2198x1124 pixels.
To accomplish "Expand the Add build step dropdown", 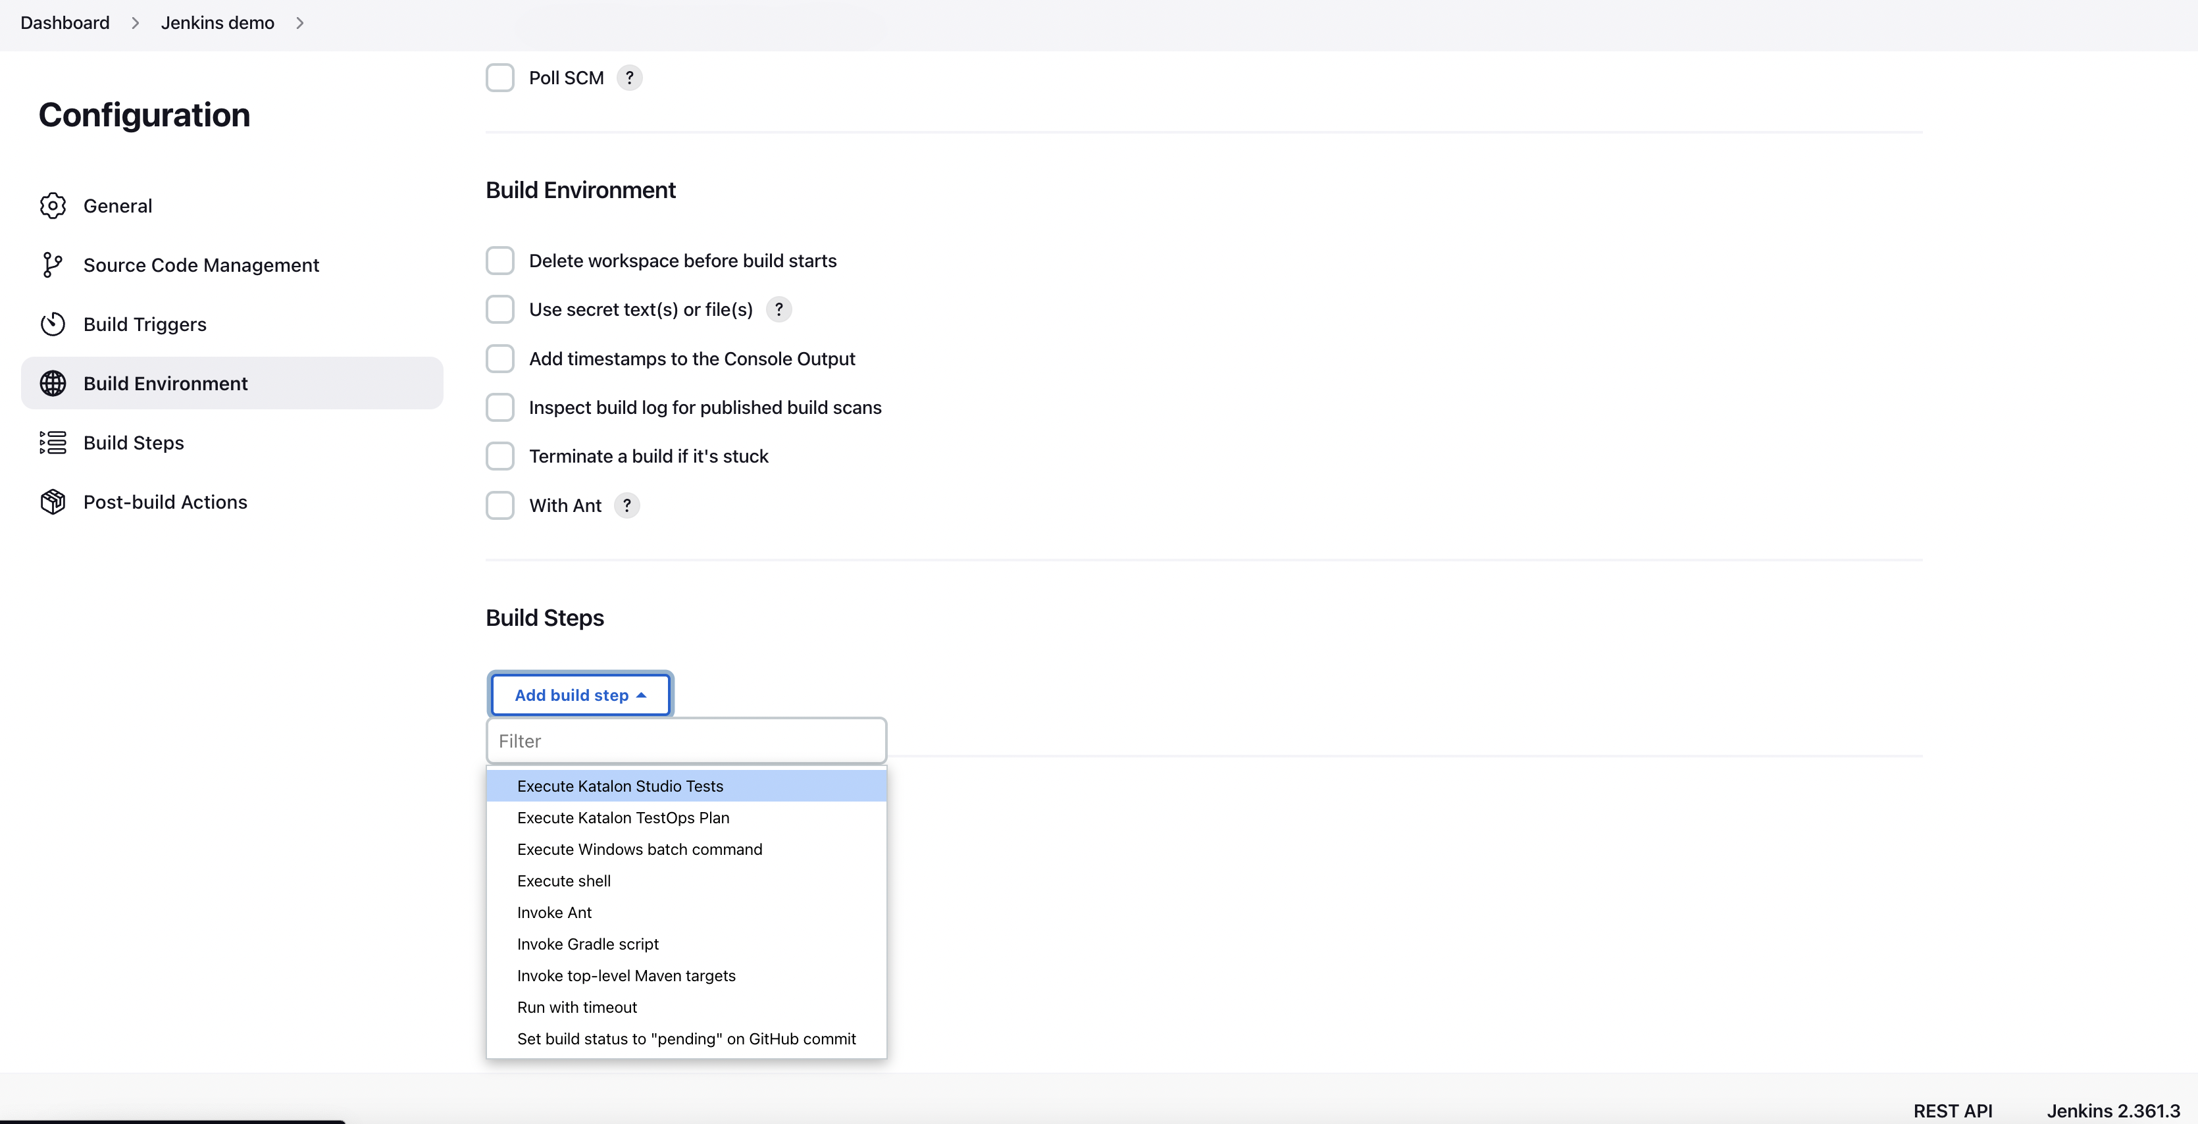I will (x=580, y=694).
